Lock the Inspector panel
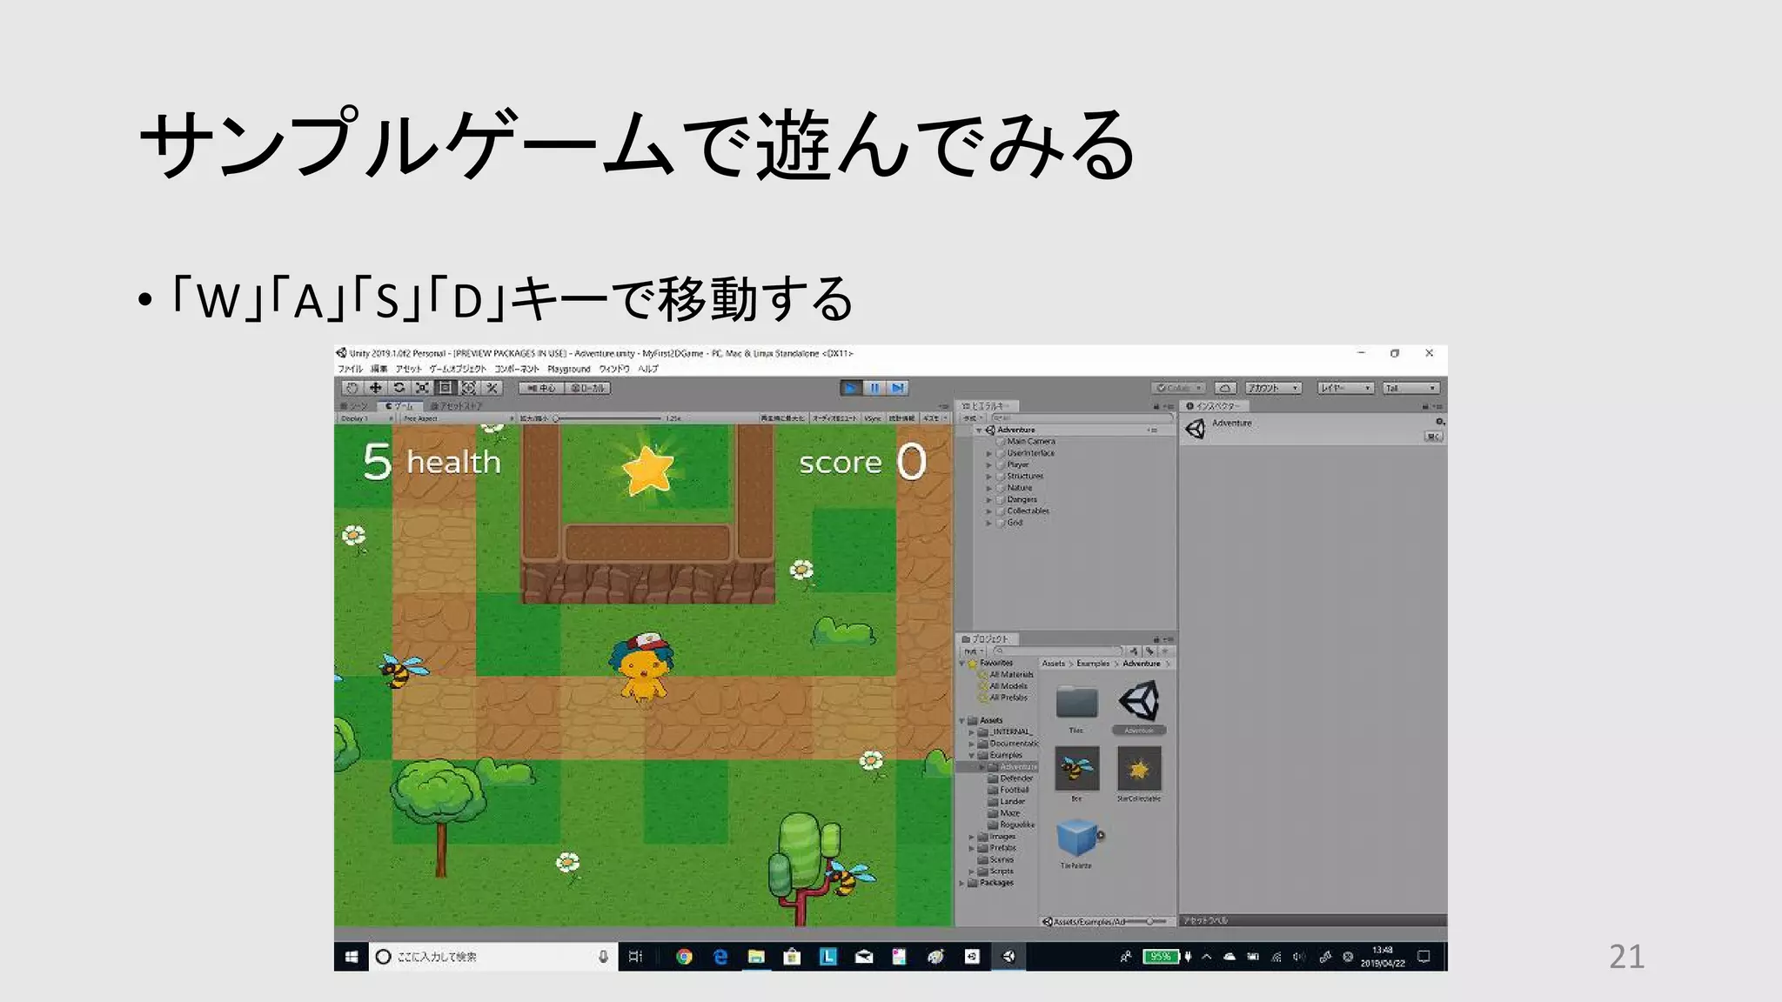Screen dimensions: 1782x1002 1425,406
